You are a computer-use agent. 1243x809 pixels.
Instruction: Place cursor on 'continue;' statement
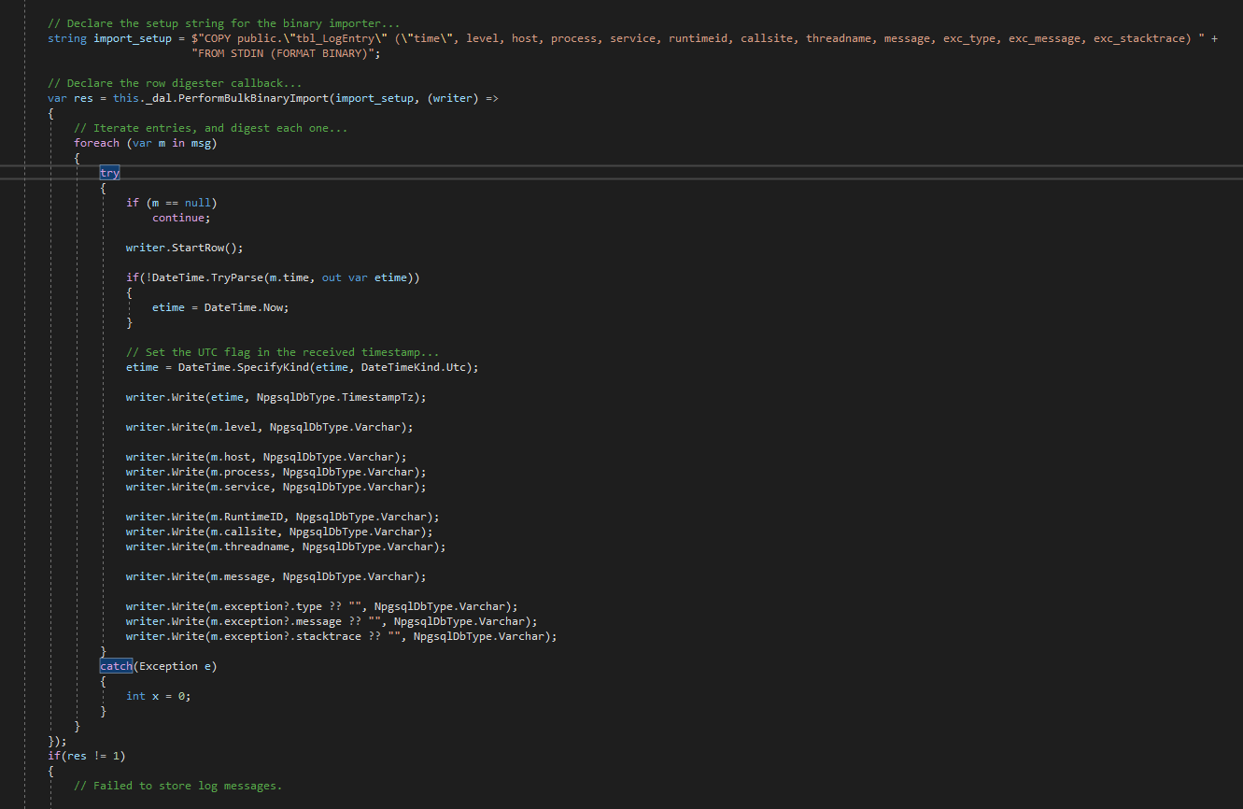click(181, 218)
